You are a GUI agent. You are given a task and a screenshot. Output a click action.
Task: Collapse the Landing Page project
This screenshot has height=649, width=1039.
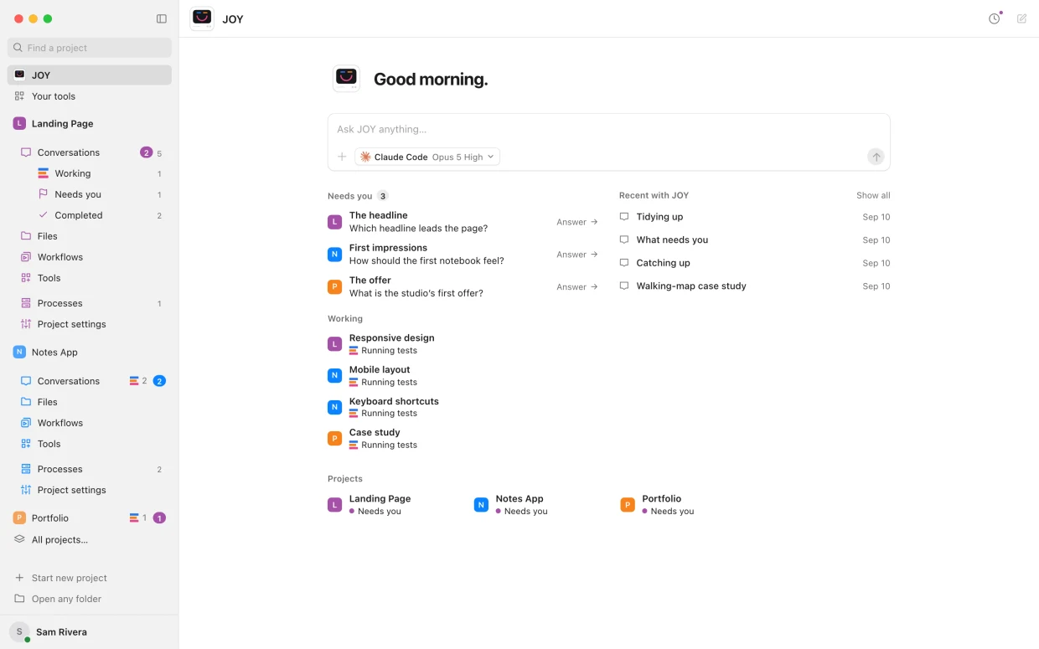90,124
